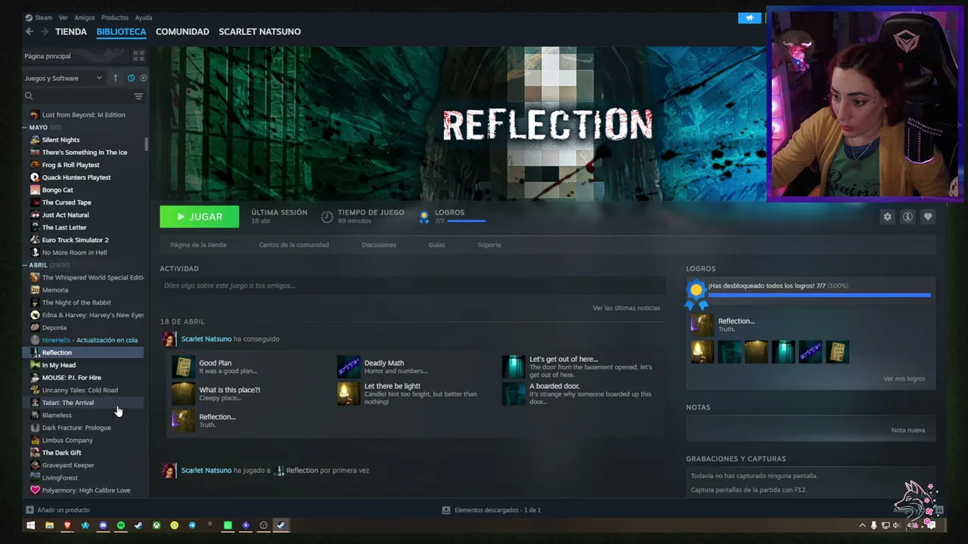This screenshot has height=544, width=968.
Task: Switch to the TIENDA tab
Action: [71, 32]
